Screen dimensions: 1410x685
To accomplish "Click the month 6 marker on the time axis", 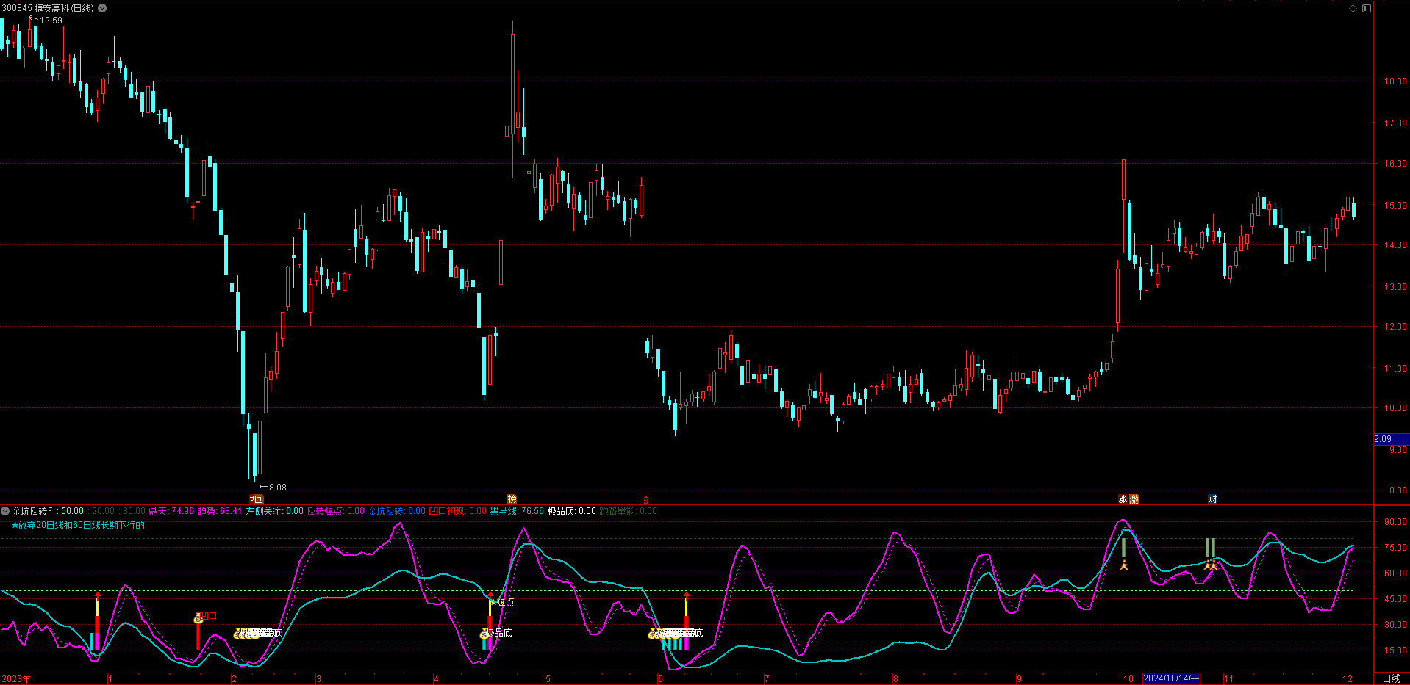I will tap(660, 679).
